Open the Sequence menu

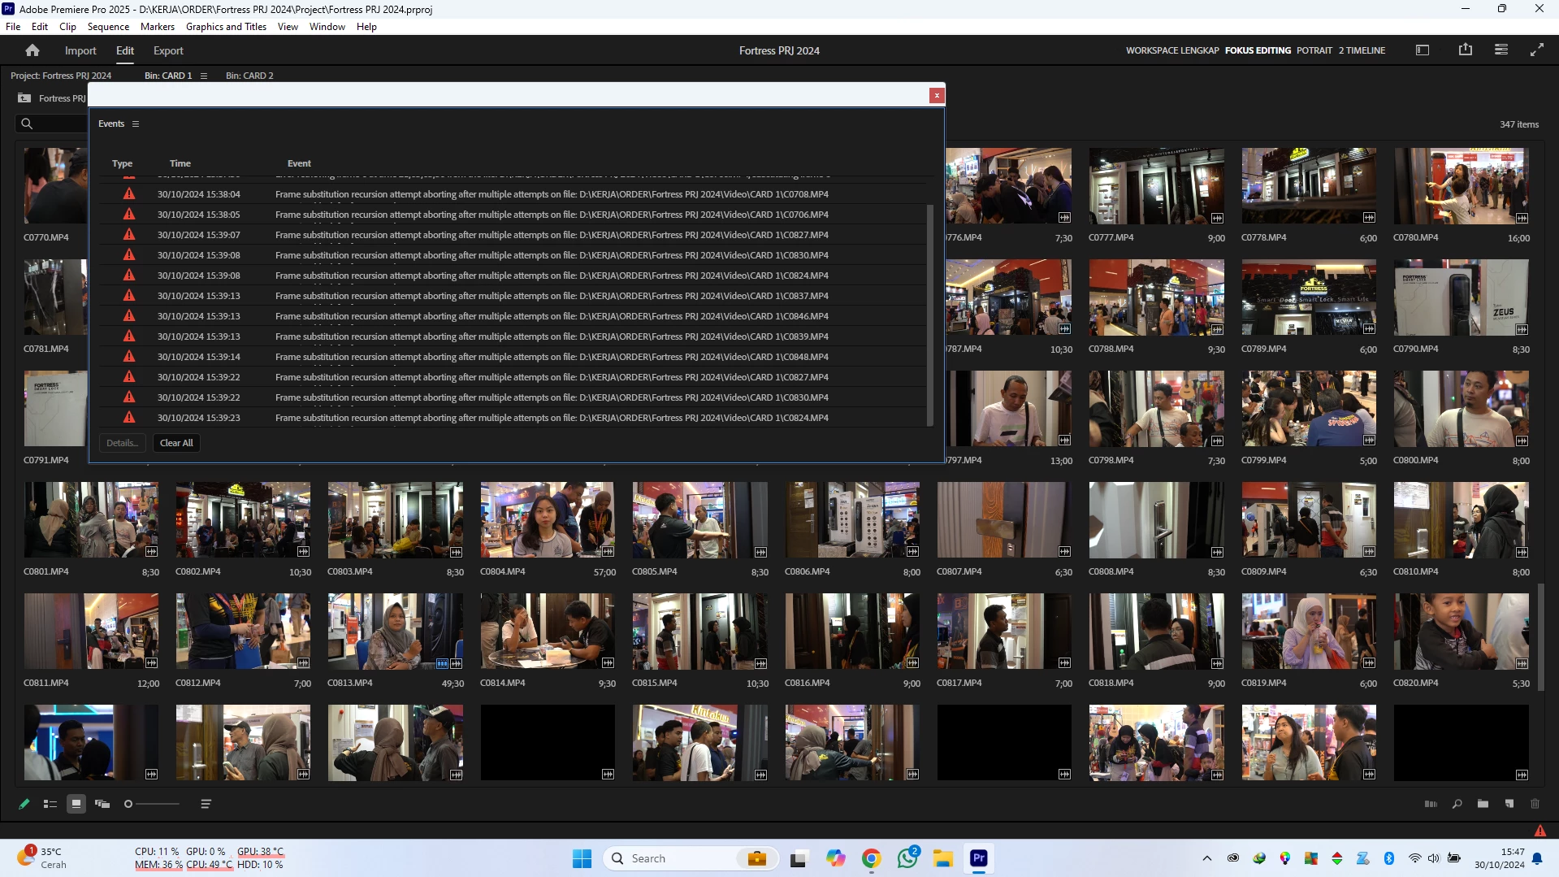tap(108, 27)
